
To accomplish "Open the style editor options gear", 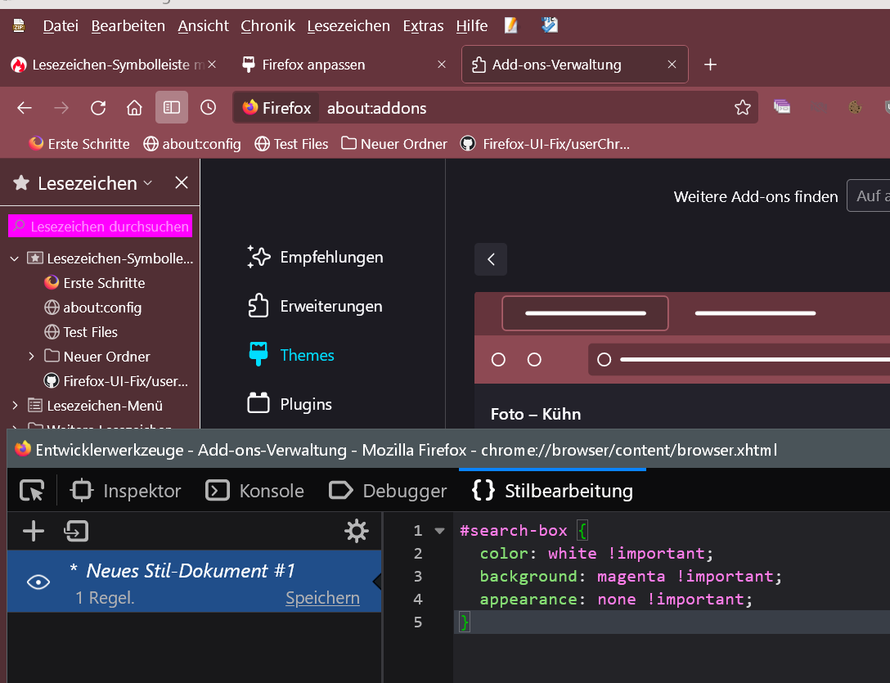I will point(357,532).
